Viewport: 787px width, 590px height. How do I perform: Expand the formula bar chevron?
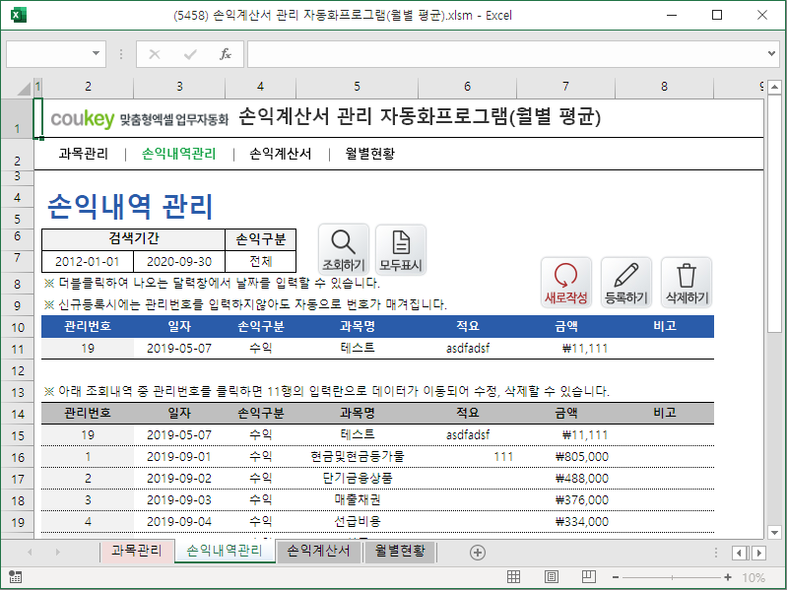pos(771,53)
